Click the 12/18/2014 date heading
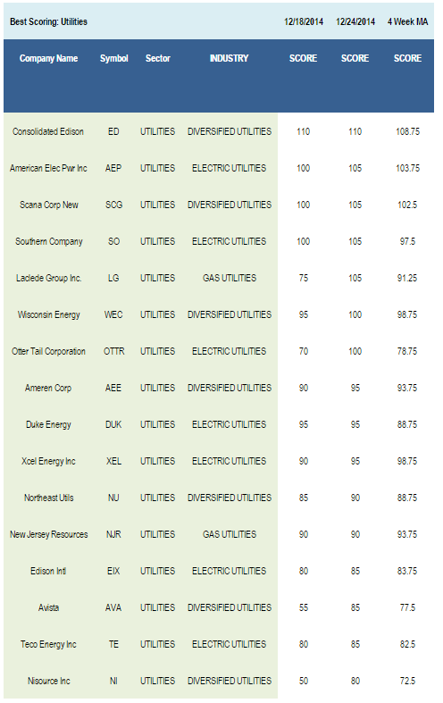Image resolution: width=443 pixels, height=703 pixels. (x=304, y=21)
